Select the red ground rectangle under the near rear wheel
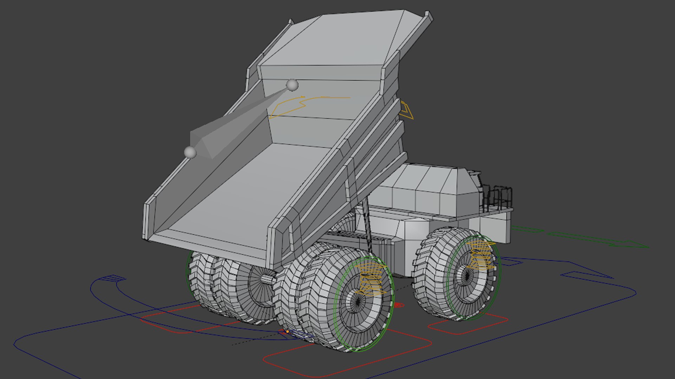The height and width of the screenshot is (379, 675). pos(348,353)
